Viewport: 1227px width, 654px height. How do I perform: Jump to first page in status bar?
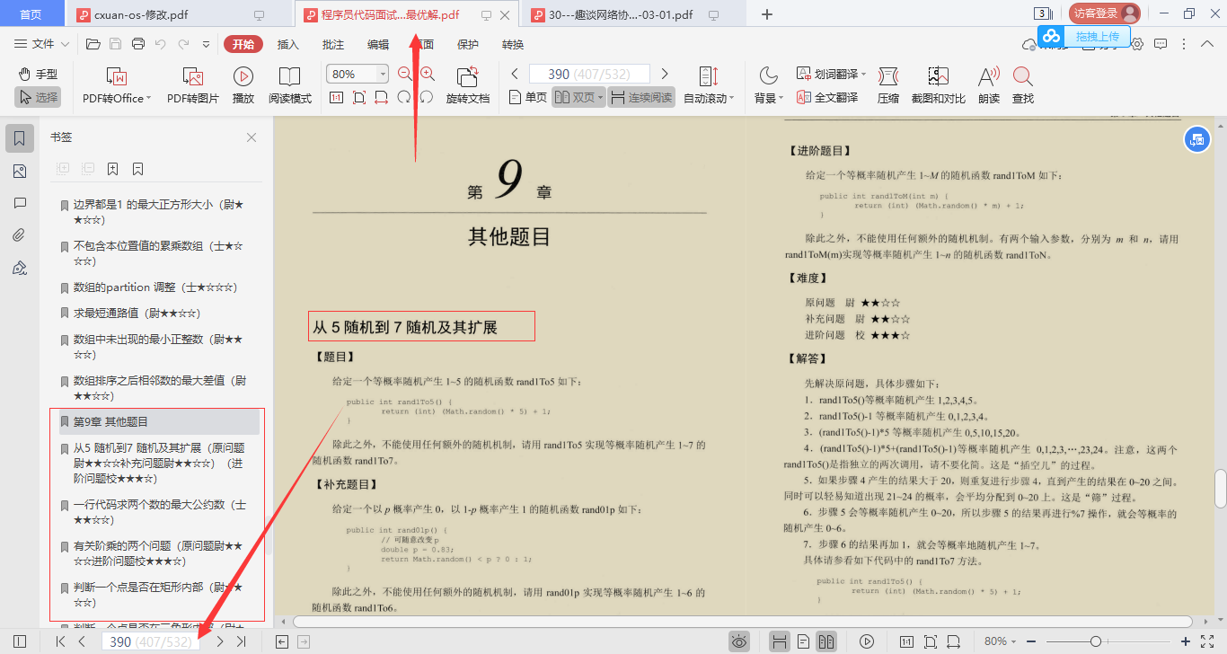tap(60, 641)
